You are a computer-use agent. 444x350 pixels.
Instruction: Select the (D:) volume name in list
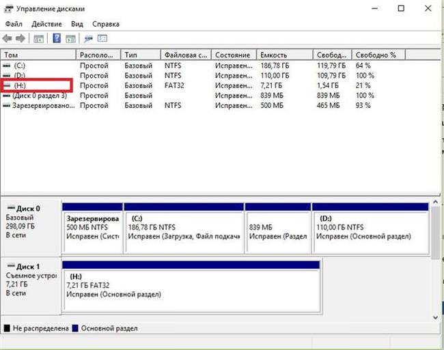[20, 76]
